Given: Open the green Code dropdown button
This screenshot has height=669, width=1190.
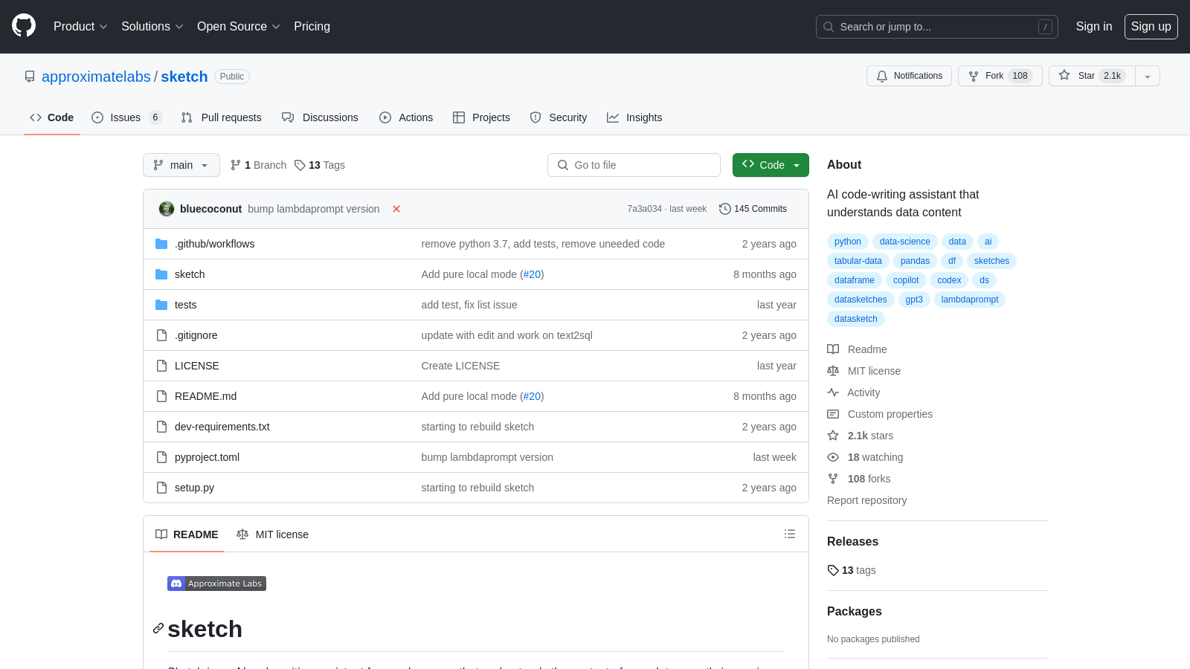Looking at the screenshot, I should click(x=771, y=165).
